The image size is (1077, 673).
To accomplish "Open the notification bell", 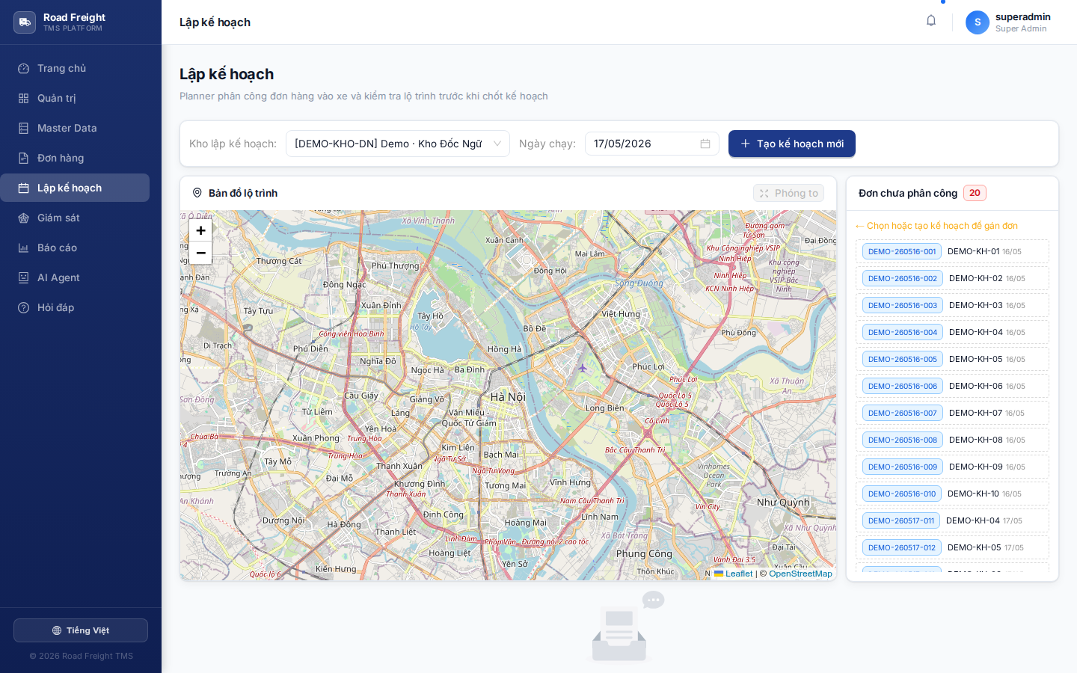I will click(x=931, y=21).
